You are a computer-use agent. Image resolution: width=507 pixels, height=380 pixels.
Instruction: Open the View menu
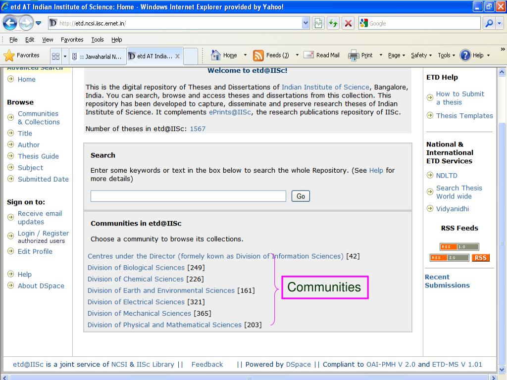click(x=48, y=40)
